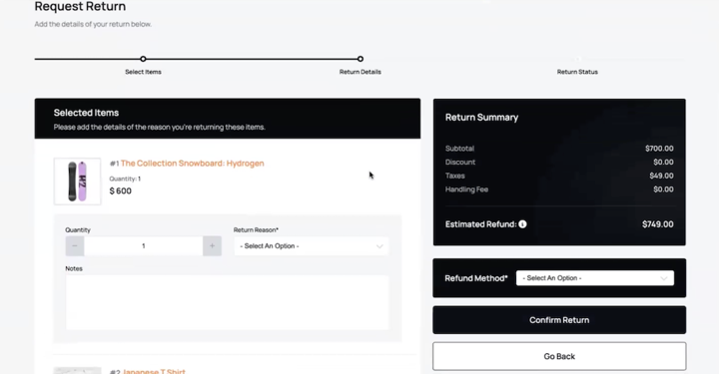Click the Estimated Refund info icon

click(x=522, y=224)
